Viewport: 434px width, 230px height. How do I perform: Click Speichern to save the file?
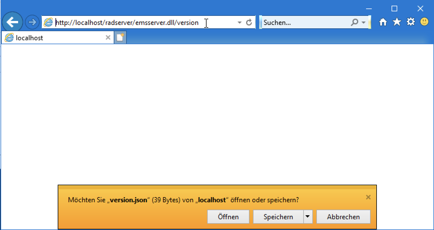[x=278, y=217]
